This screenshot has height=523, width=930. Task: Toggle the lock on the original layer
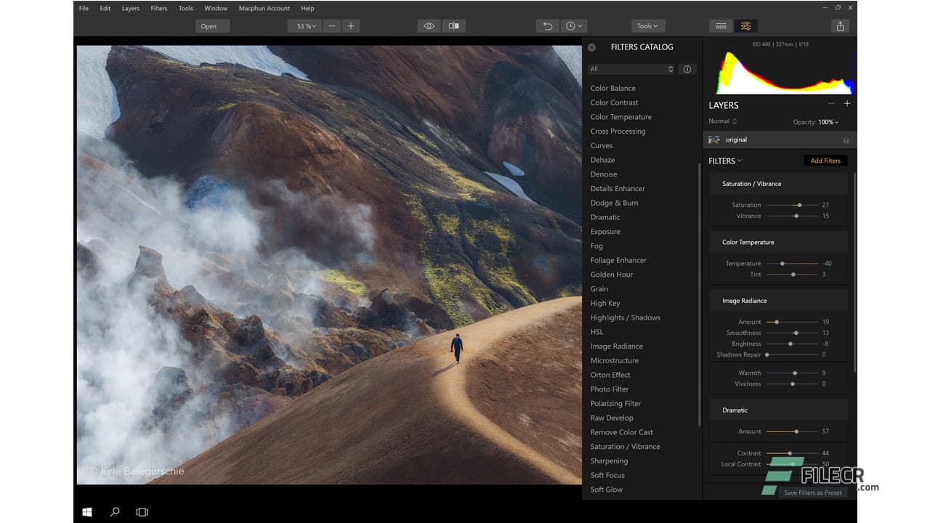pos(846,139)
